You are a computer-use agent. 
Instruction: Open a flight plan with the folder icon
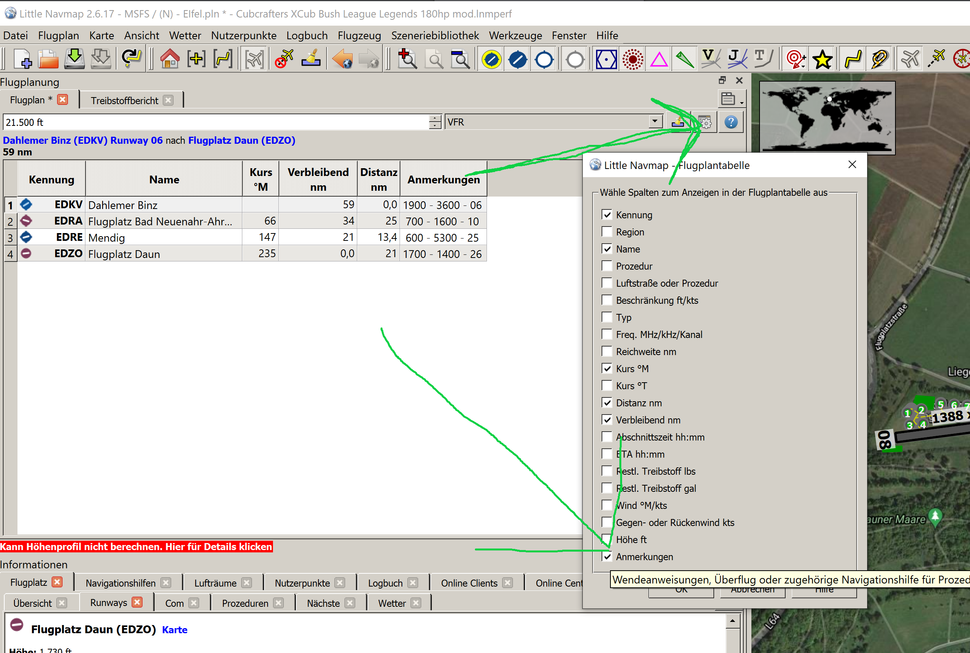(48, 59)
